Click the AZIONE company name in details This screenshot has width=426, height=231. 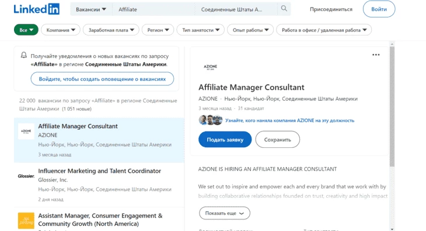[x=208, y=98]
